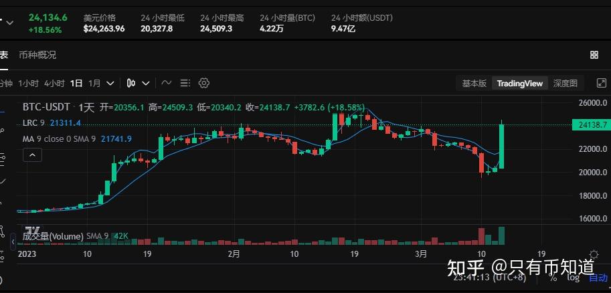Open the candlestick chart type icon
The width and height of the screenshot is (611, 293).
coord(131,83)
